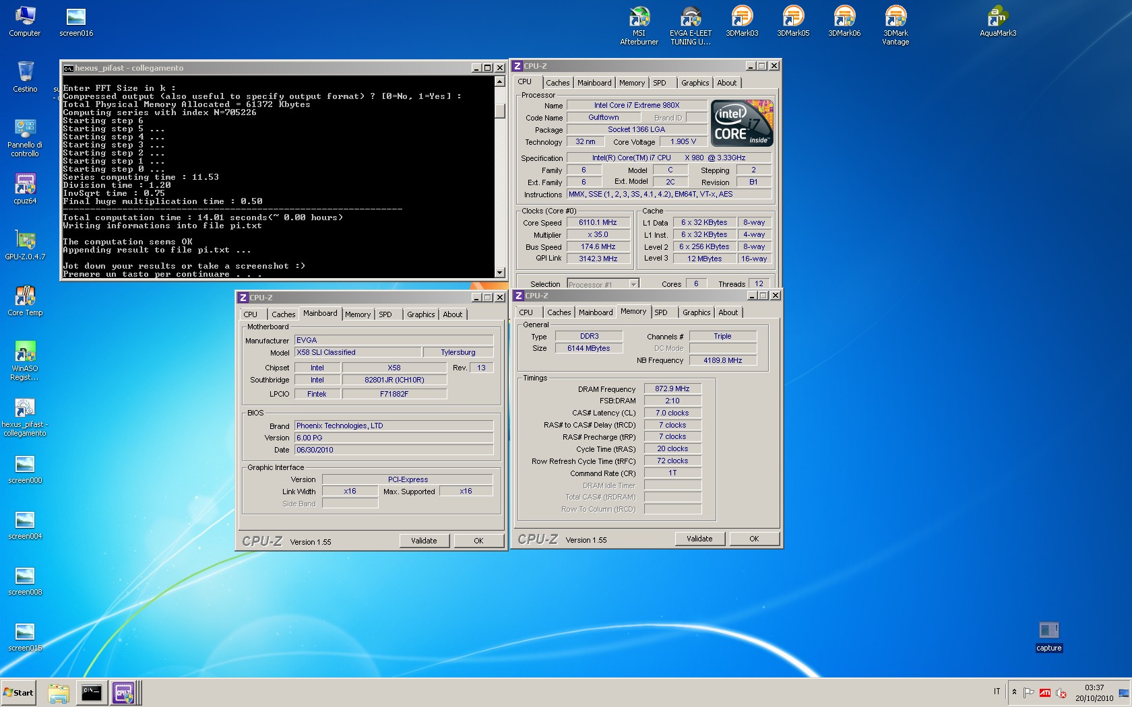The width and height of the screenshot is (1132, 707).
Task: Click the Core Speed 6110.1 MHz field
Action: pos(598,222)
